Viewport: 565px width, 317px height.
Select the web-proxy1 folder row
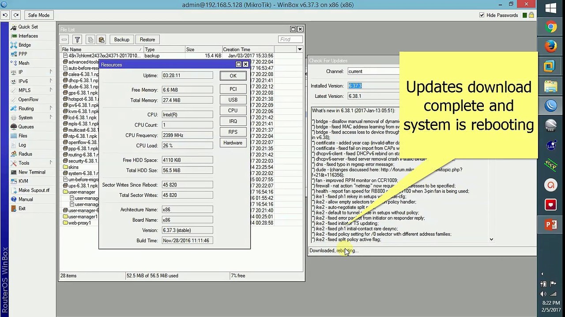click(79, 223)
